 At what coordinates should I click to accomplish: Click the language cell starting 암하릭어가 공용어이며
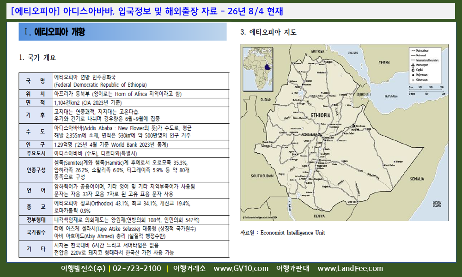140,191
